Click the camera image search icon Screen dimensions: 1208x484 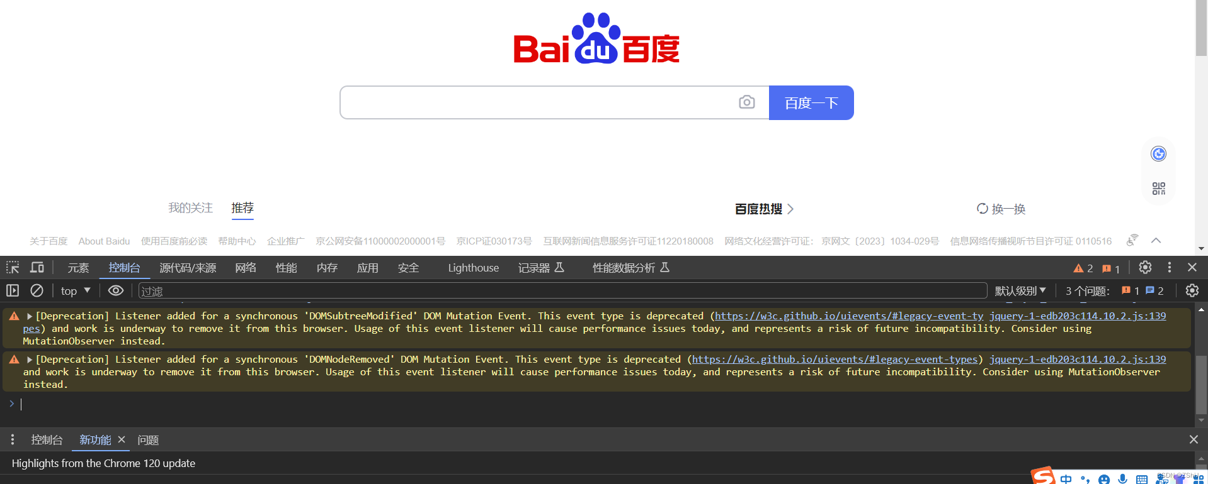click(746, 102)
